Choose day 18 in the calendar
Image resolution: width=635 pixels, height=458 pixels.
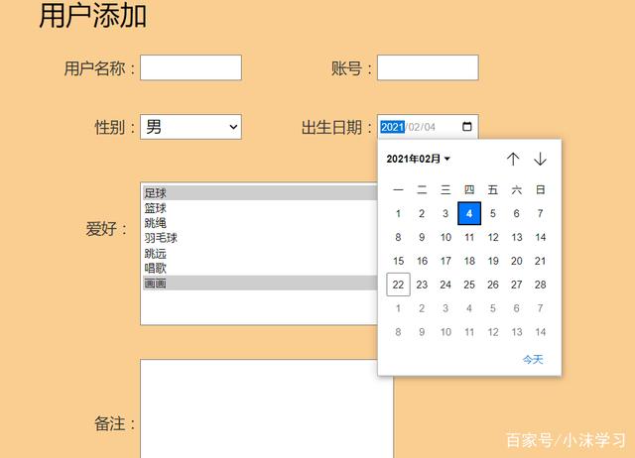click(x=469, y=261)
